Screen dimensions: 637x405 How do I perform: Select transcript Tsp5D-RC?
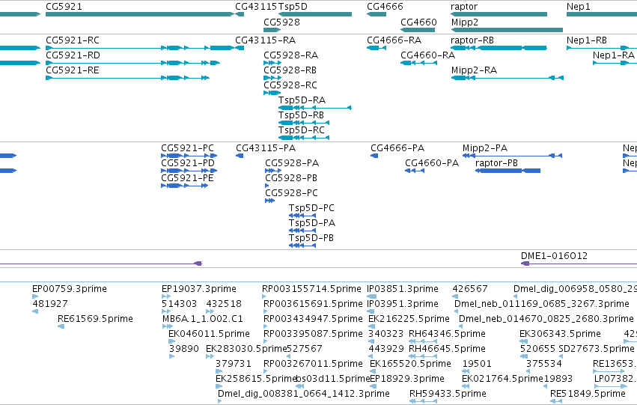(x=304, y=138)
